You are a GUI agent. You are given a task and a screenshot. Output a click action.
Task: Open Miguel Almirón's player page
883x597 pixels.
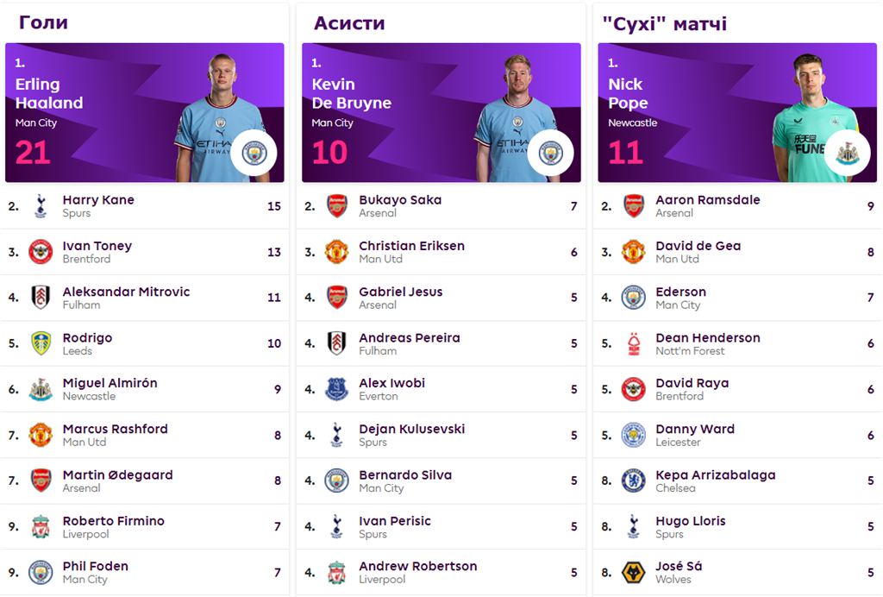[110, 383]
